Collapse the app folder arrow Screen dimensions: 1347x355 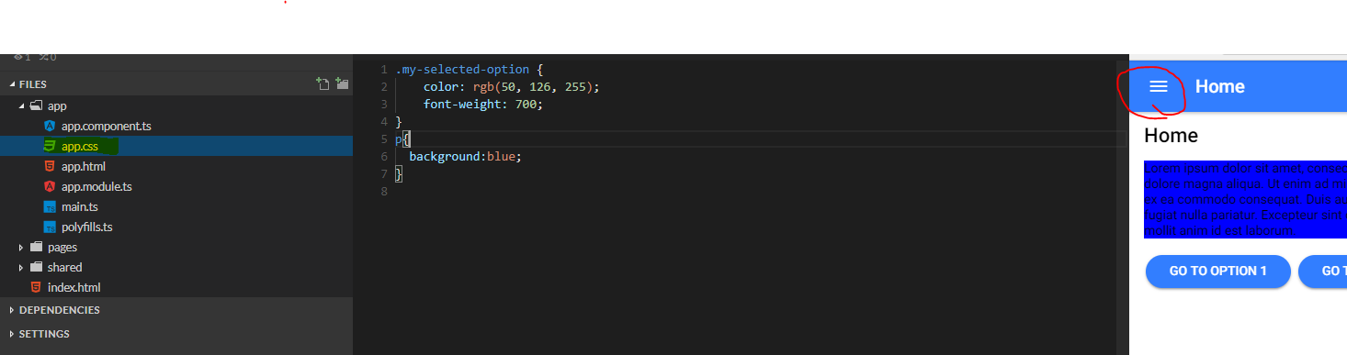point(22,106)
